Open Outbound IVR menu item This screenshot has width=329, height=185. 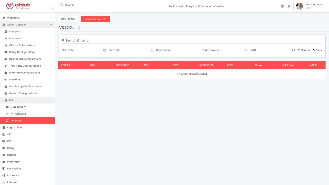coord(27,107)
